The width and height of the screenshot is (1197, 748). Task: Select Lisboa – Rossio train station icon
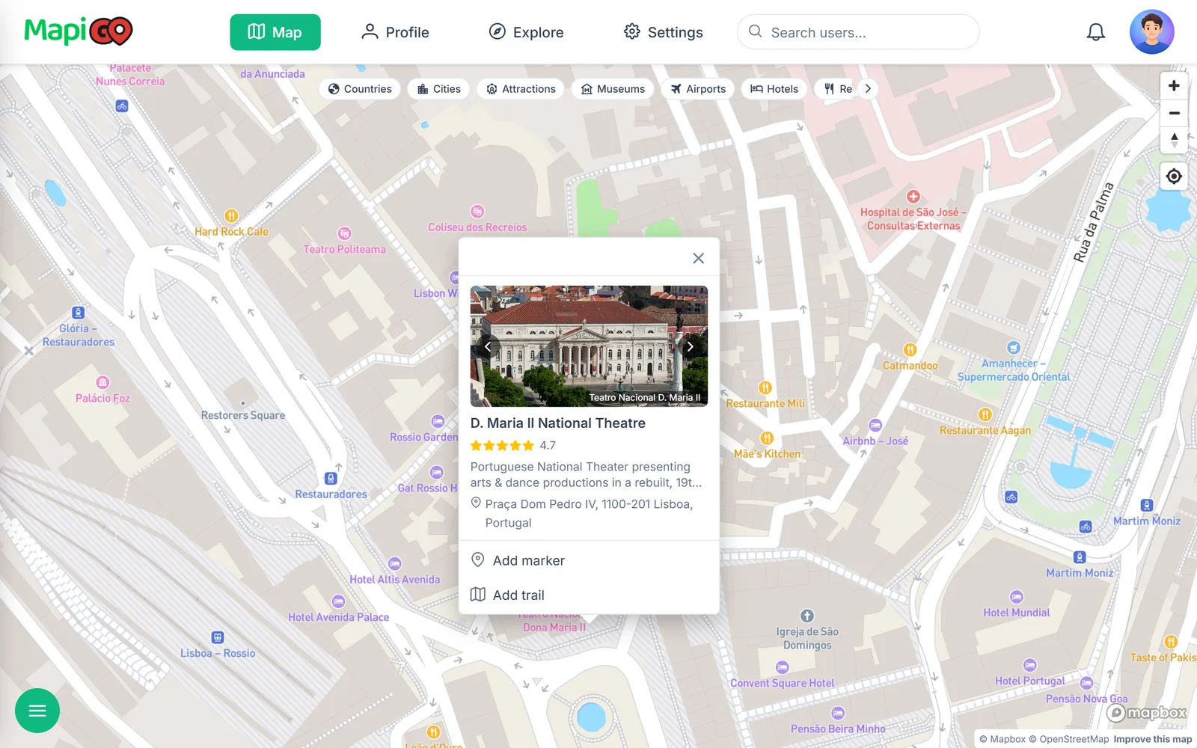click(218, 637)
